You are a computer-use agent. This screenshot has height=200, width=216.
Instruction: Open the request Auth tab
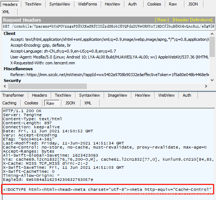pyautogui.click(x=132, y=4)
